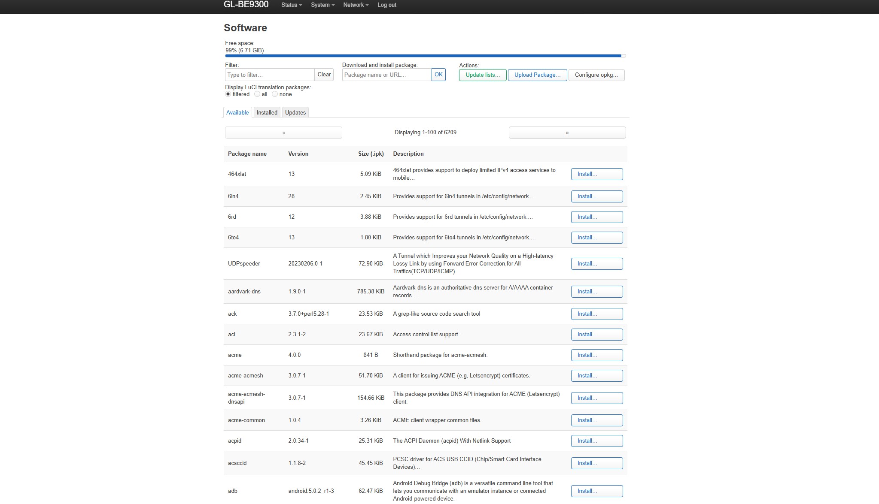Select the filtered translation radio option
This screenshot has width=879, height=504.
228,94
